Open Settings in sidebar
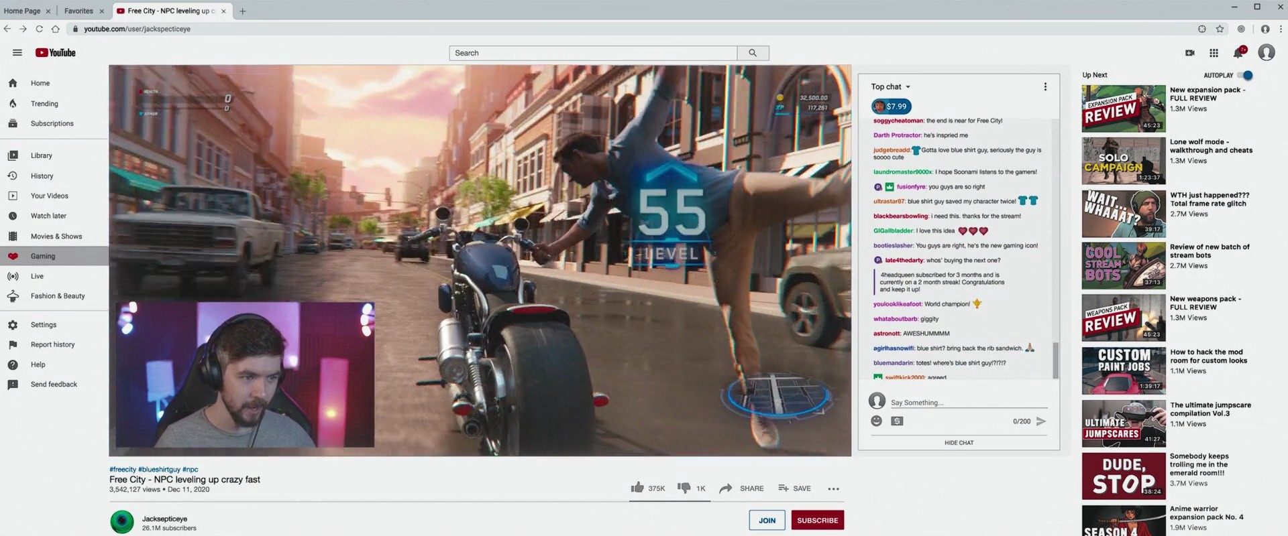This screenshot has height=536, width=1288. tap(44, 325)
